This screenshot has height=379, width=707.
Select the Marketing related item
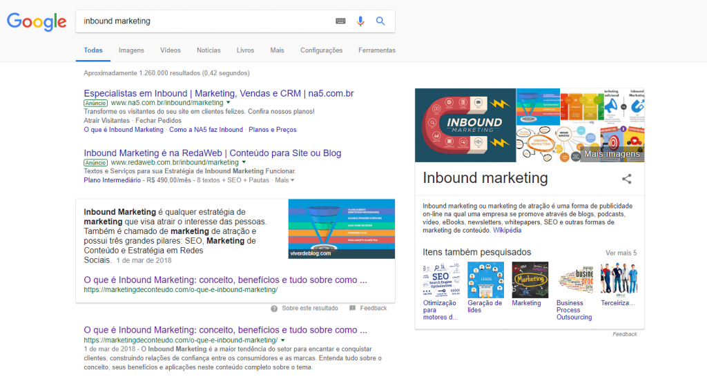(530, 284)
